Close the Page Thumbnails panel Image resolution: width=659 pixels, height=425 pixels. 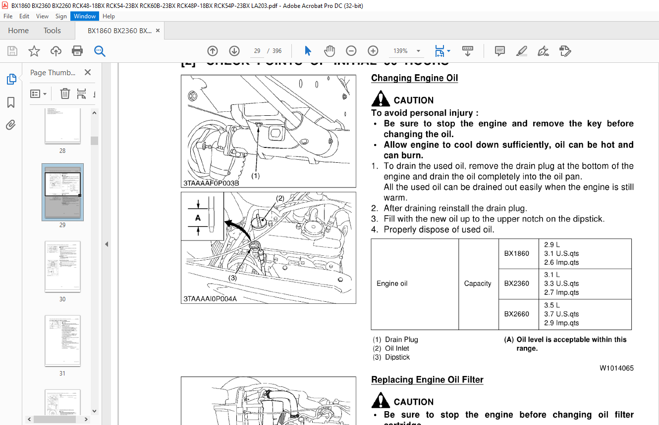pos(88,72)
